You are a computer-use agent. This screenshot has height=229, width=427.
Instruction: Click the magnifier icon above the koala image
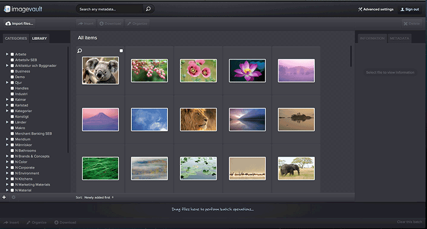(x=80, y=51)
